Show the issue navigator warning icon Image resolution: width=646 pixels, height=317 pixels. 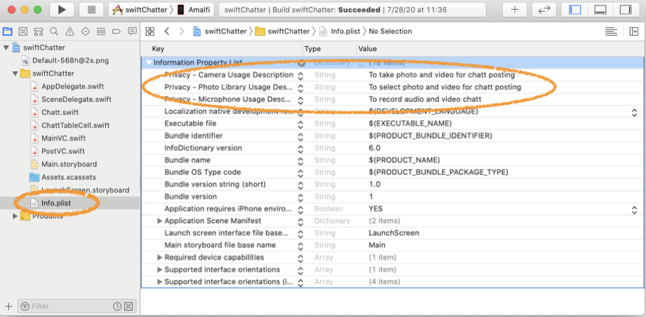pyautogui.click(x=69, y=31)
